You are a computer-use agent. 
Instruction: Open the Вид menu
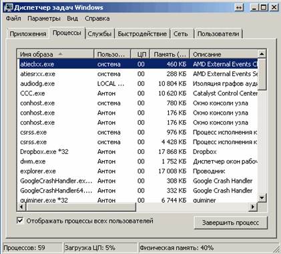point(72,18)
